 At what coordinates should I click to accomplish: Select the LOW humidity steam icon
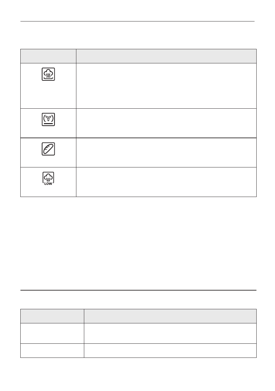point(48,179)
